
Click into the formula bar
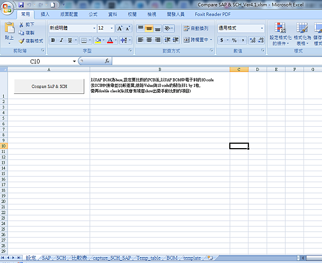pos(217,61)
